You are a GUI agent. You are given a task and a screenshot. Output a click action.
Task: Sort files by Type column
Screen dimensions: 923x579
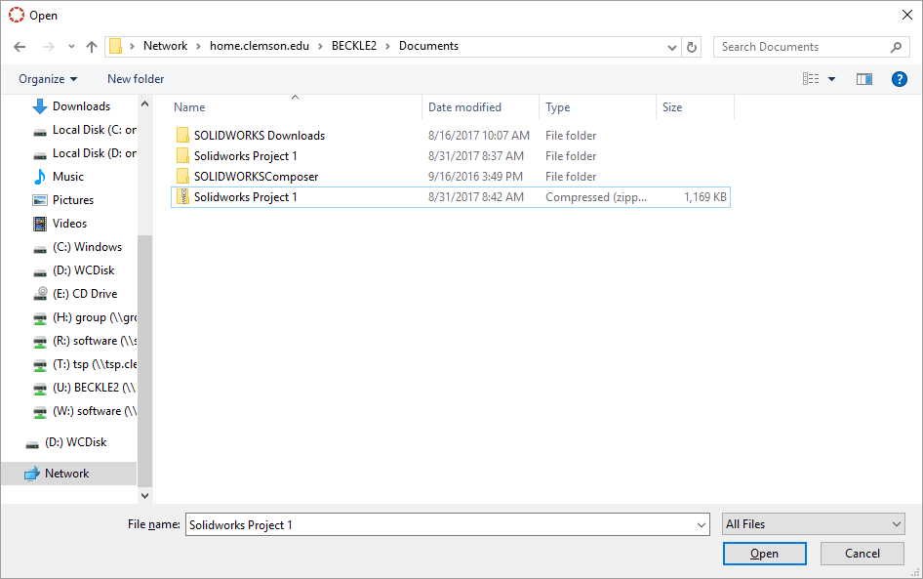557,107
